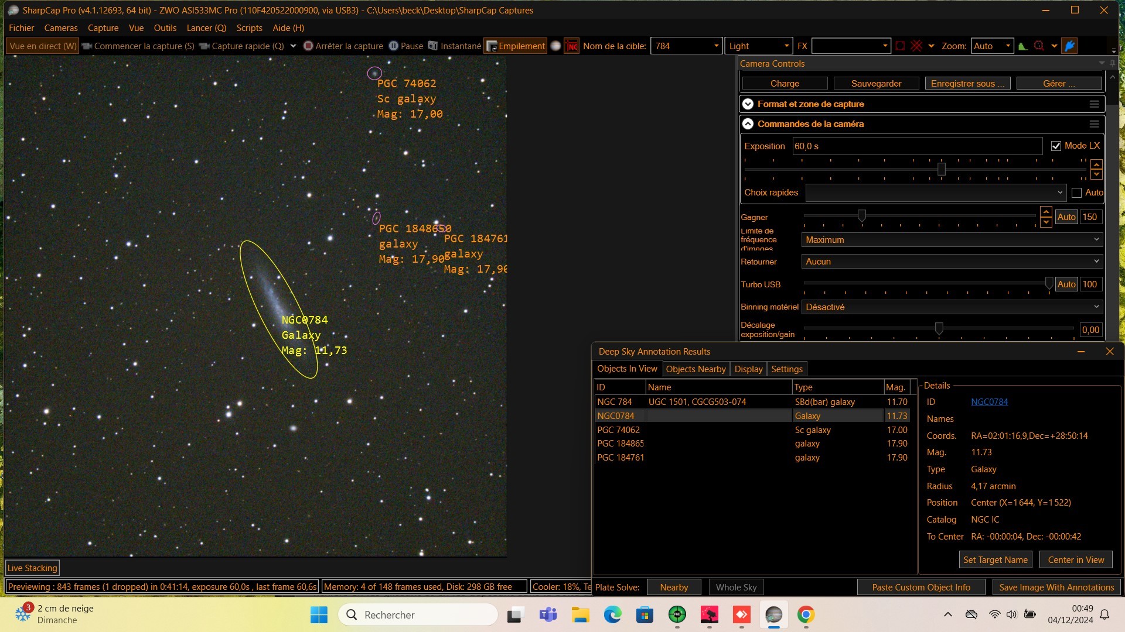Open the NGC0784 details link

(989, 402)
